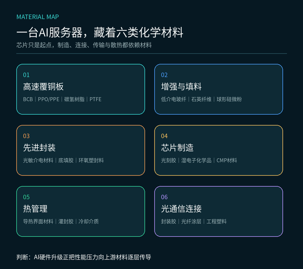Click the purple number 06 label
The image size is (303, 269).
[x=164, y=197]
